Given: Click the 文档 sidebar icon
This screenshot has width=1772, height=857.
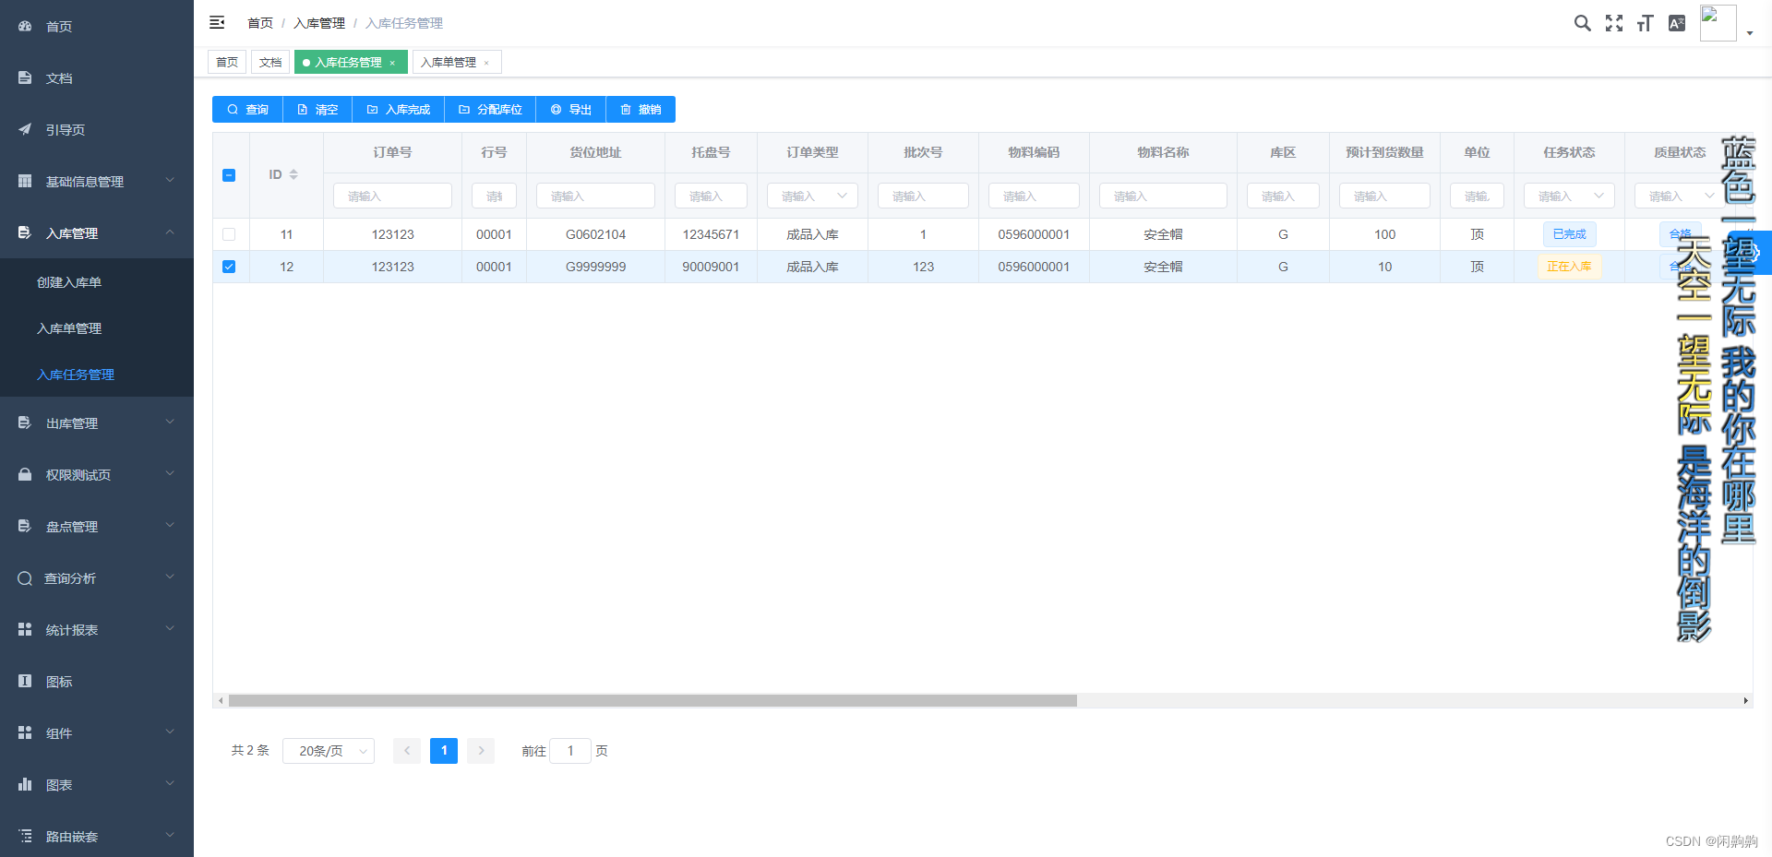Looking at the screenshot, I should 25,77.
